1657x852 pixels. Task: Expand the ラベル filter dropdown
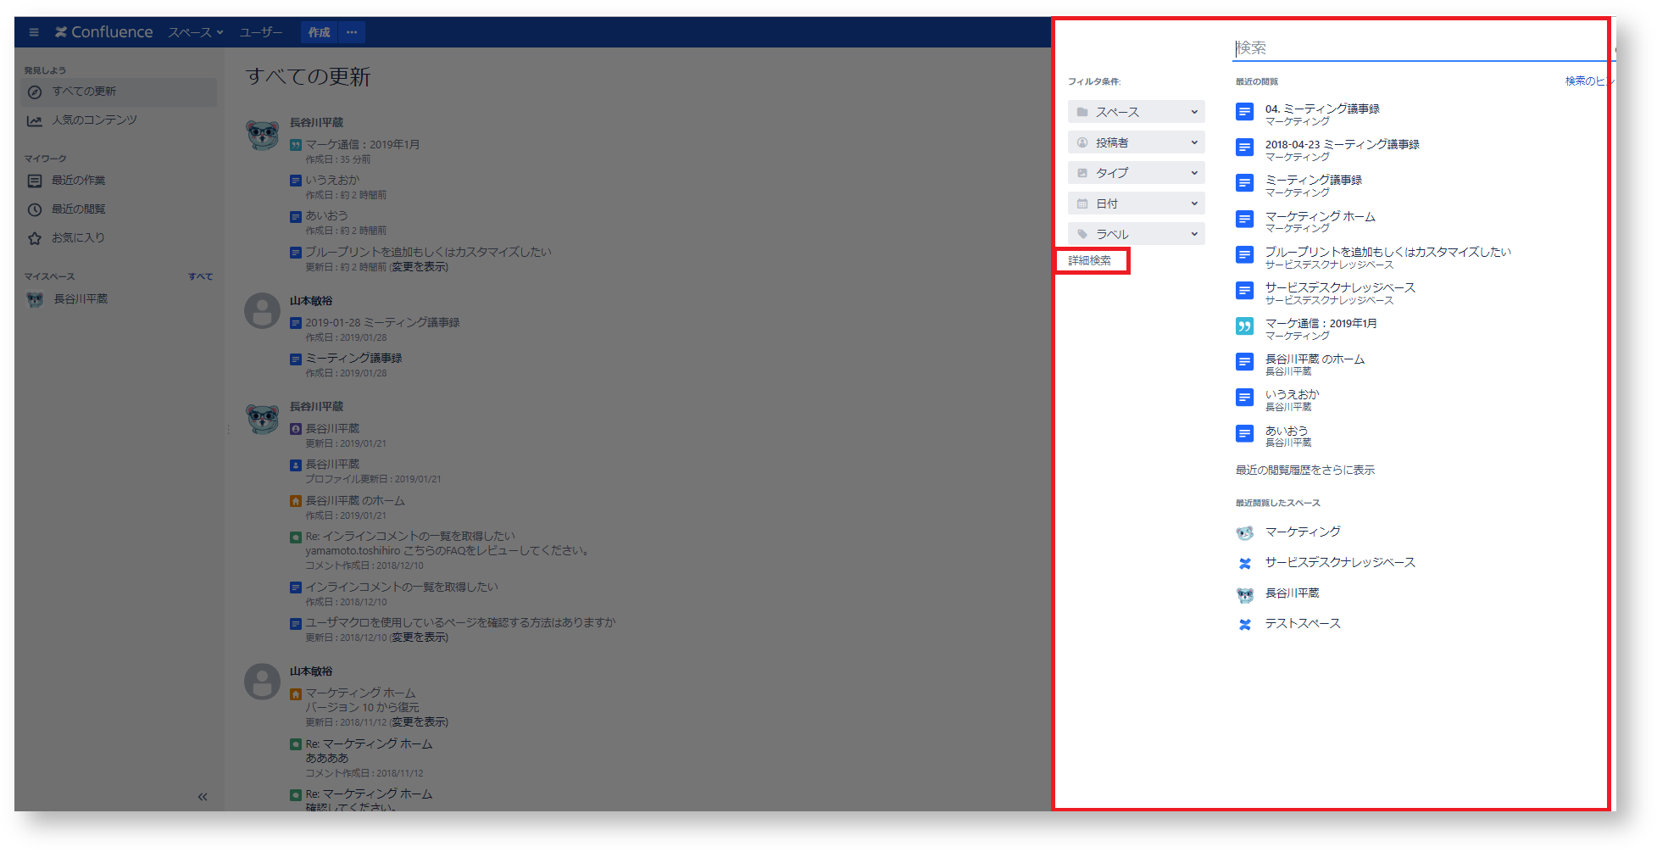click(1136, 234)
